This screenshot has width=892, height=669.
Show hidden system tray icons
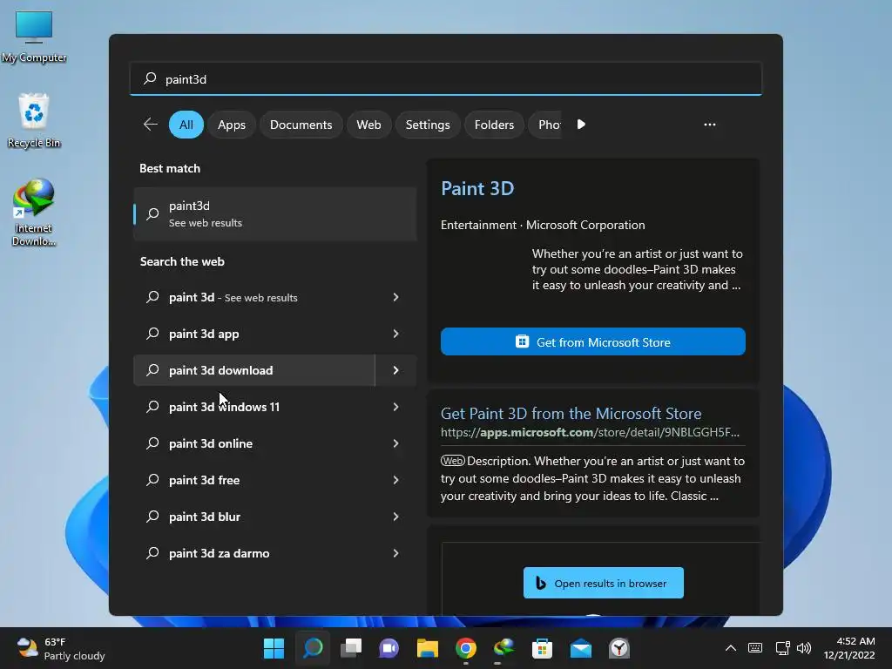click(x=731, y=648)
